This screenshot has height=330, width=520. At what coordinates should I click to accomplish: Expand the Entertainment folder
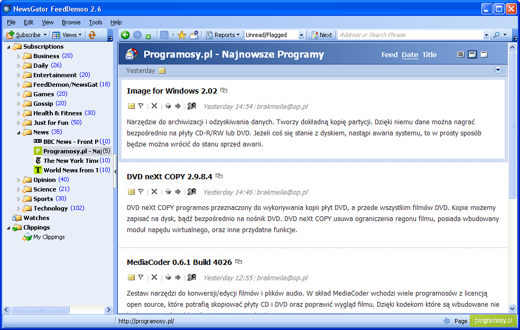18,76
